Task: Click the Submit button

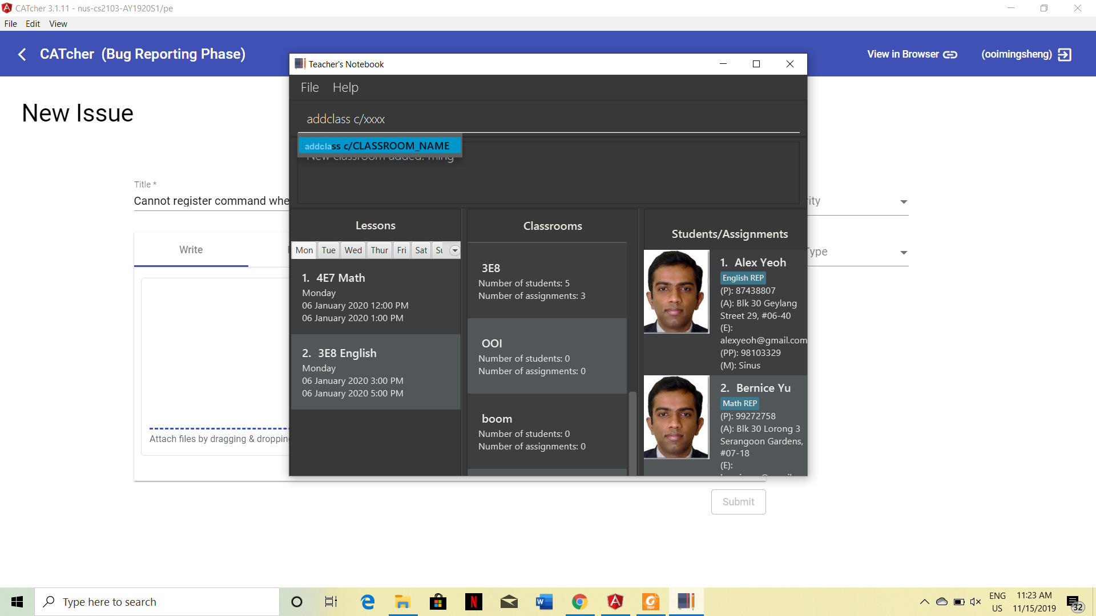Action: (x=738, y=502)
